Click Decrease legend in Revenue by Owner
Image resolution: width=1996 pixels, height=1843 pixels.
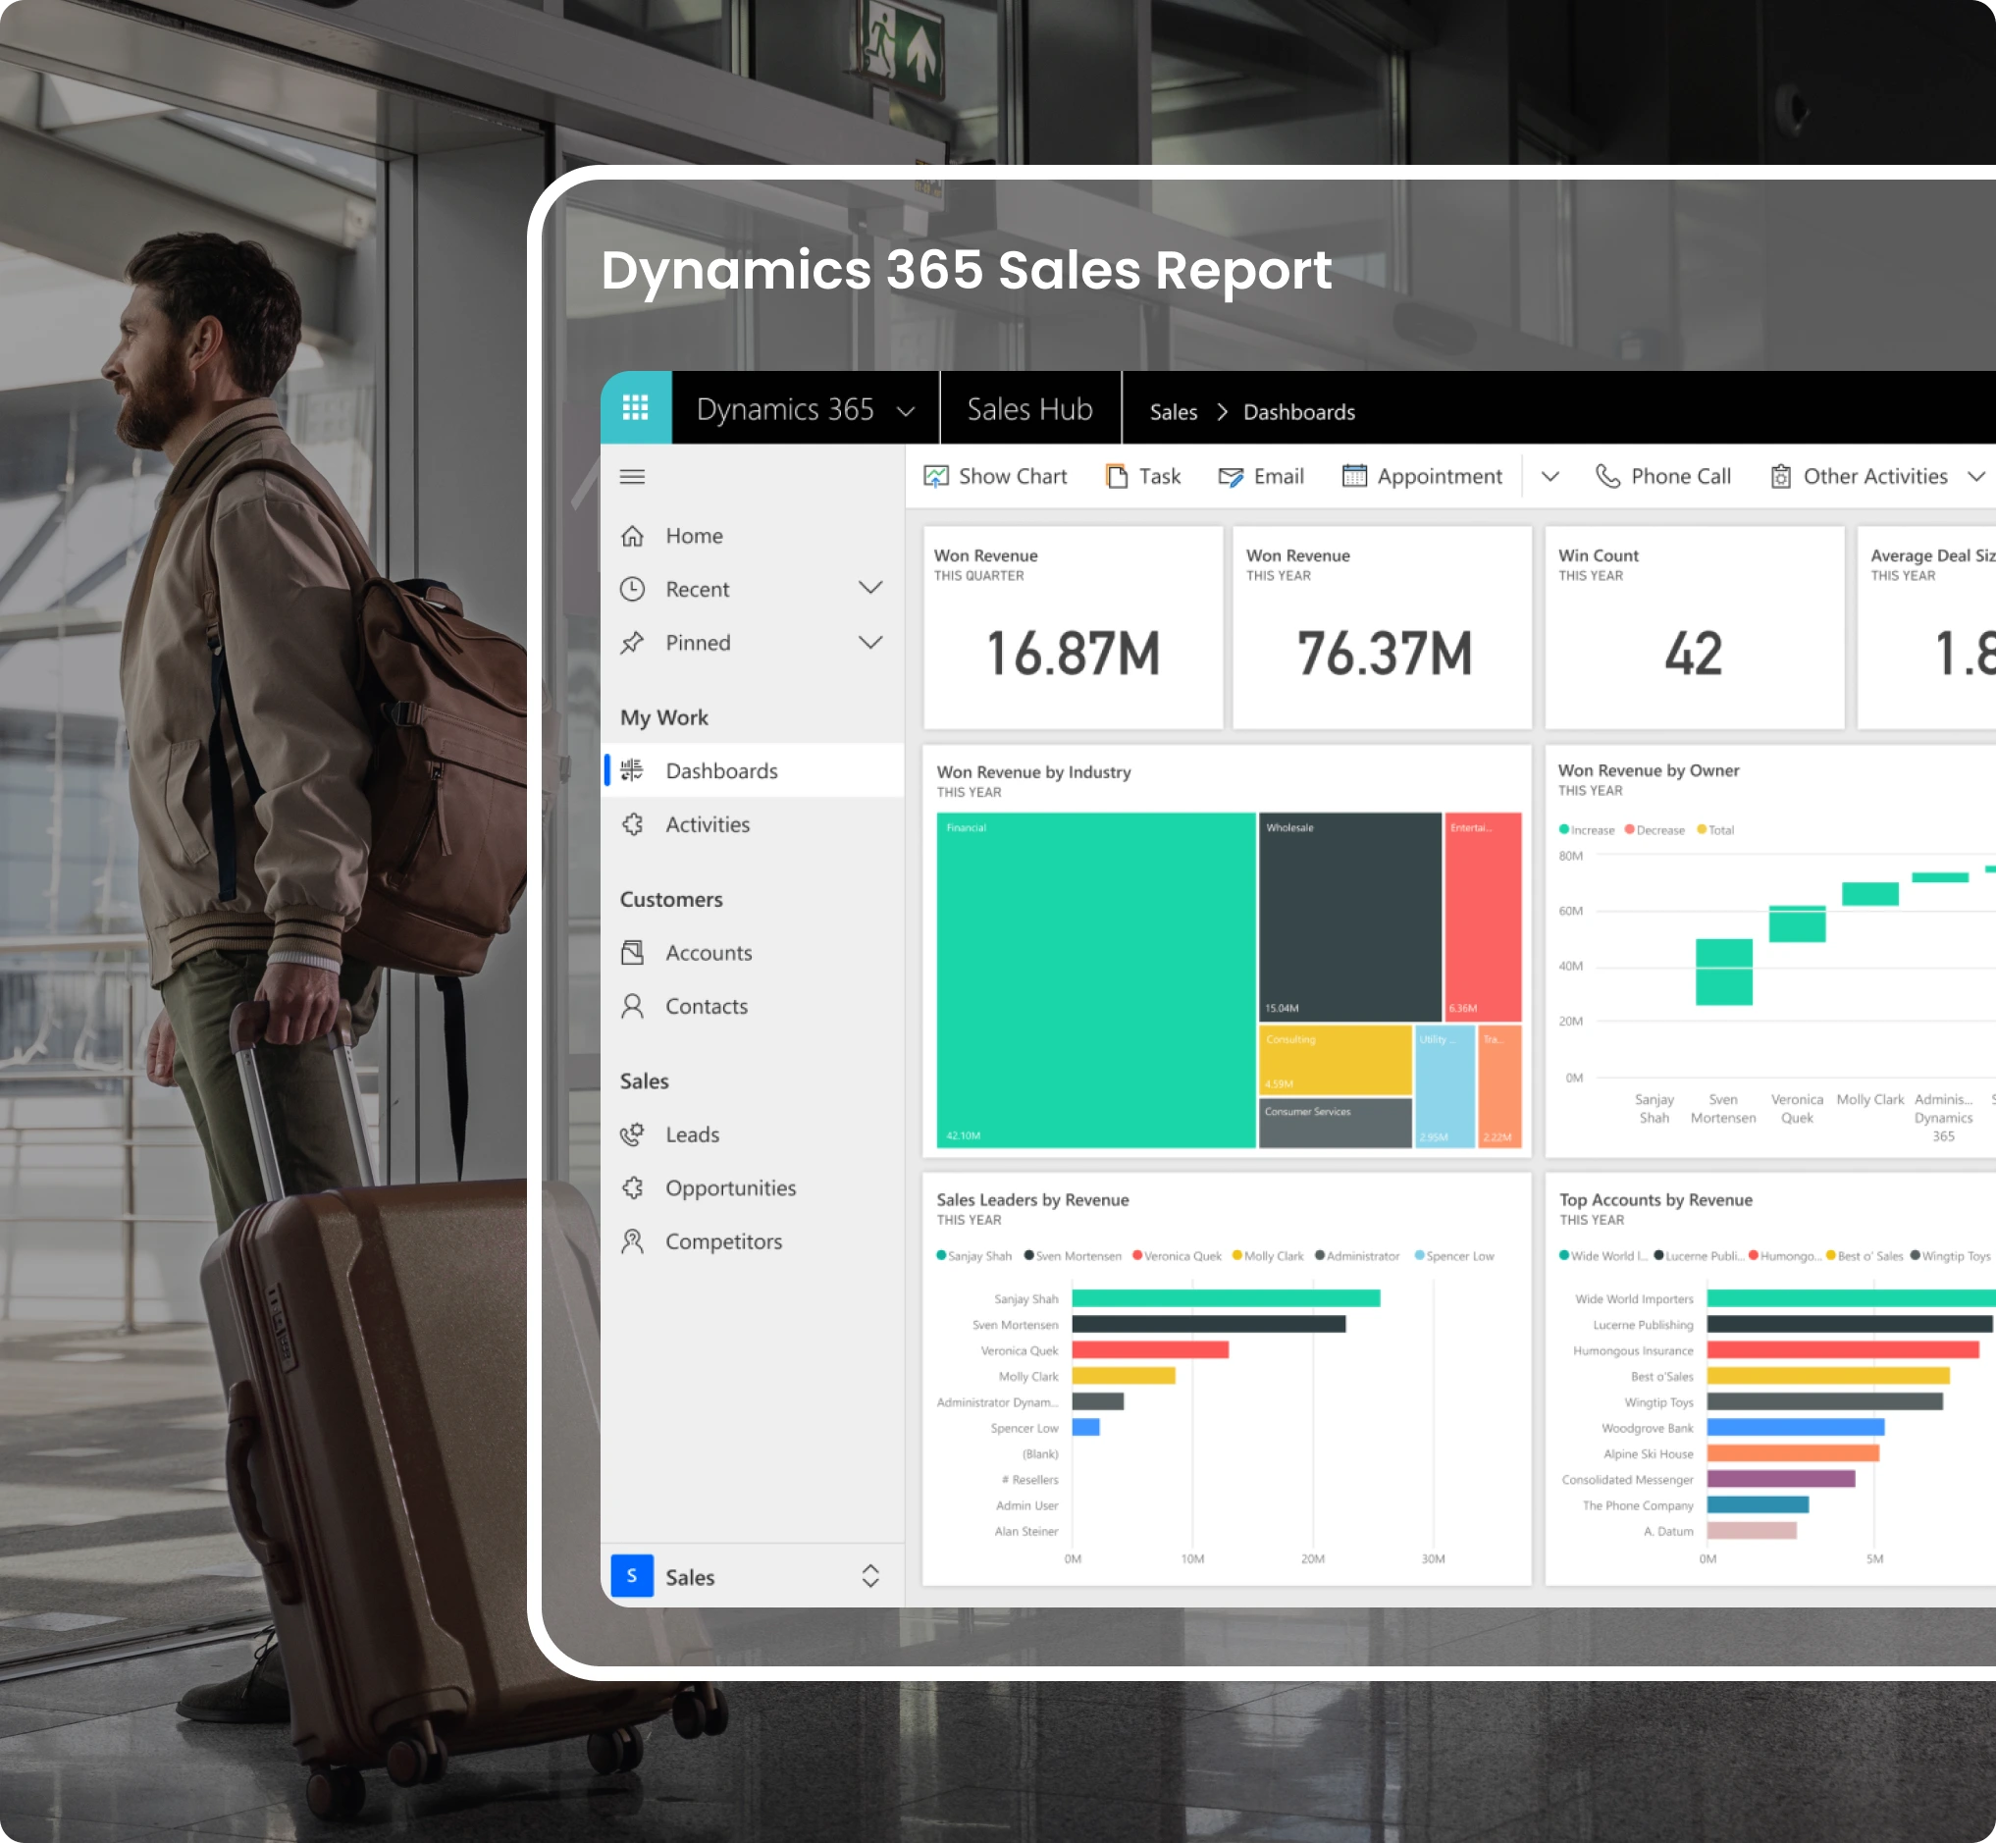coord(1655,830)
